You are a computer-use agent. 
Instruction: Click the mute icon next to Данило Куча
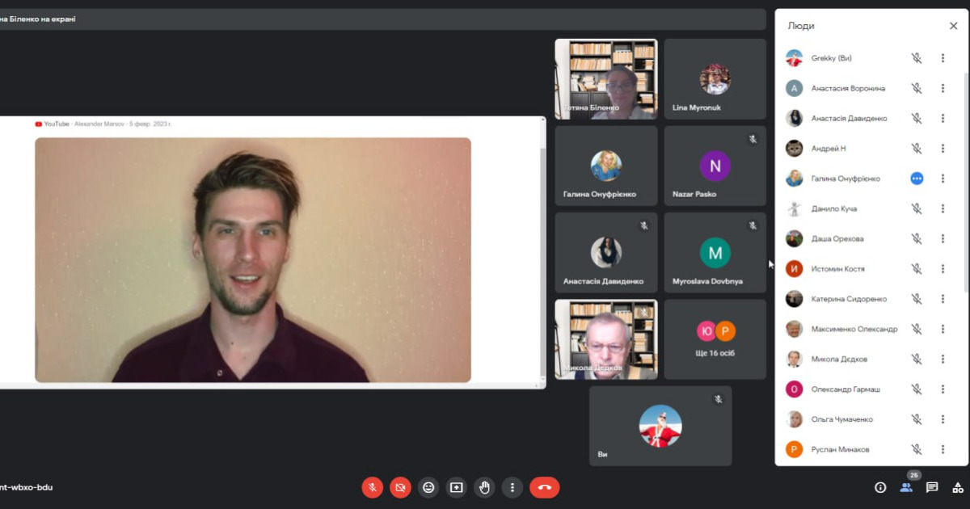click(917, 208)
